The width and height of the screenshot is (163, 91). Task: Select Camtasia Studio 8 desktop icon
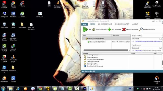(4, 48)
